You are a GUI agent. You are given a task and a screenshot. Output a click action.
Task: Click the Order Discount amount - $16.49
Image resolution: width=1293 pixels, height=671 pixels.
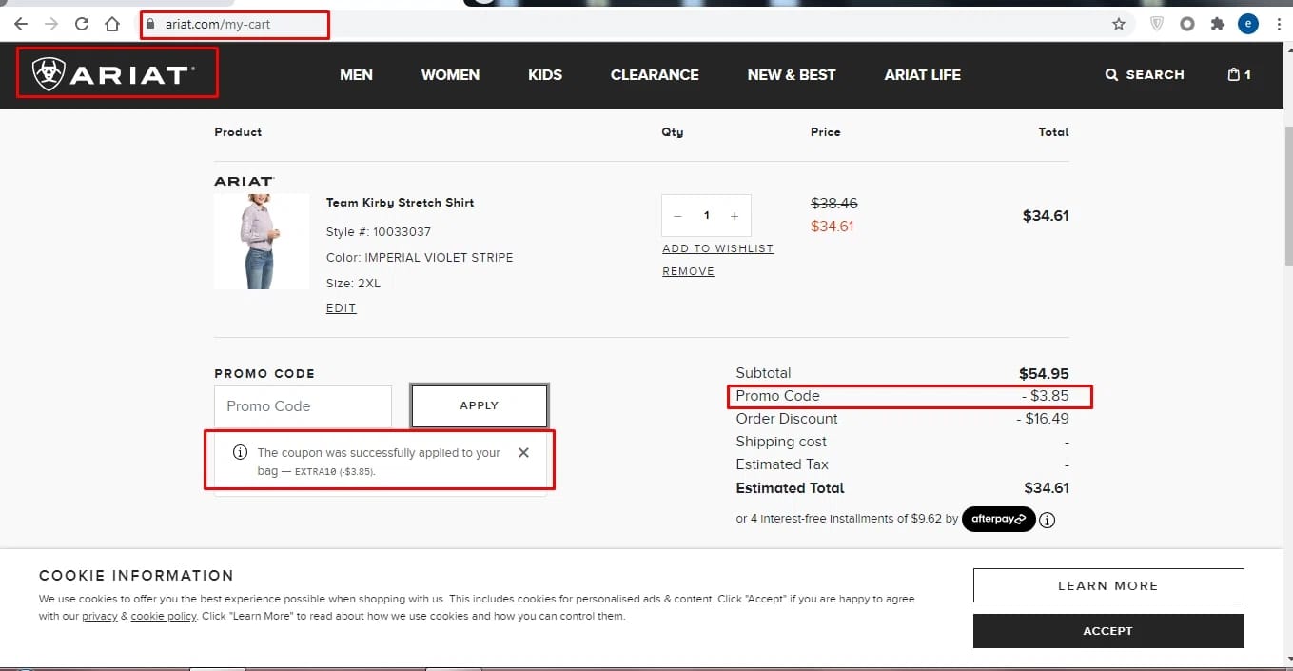[1043, 419]
